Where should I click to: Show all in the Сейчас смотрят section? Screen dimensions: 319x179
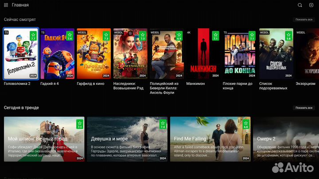pyautogui.click(x=304, y=19)
